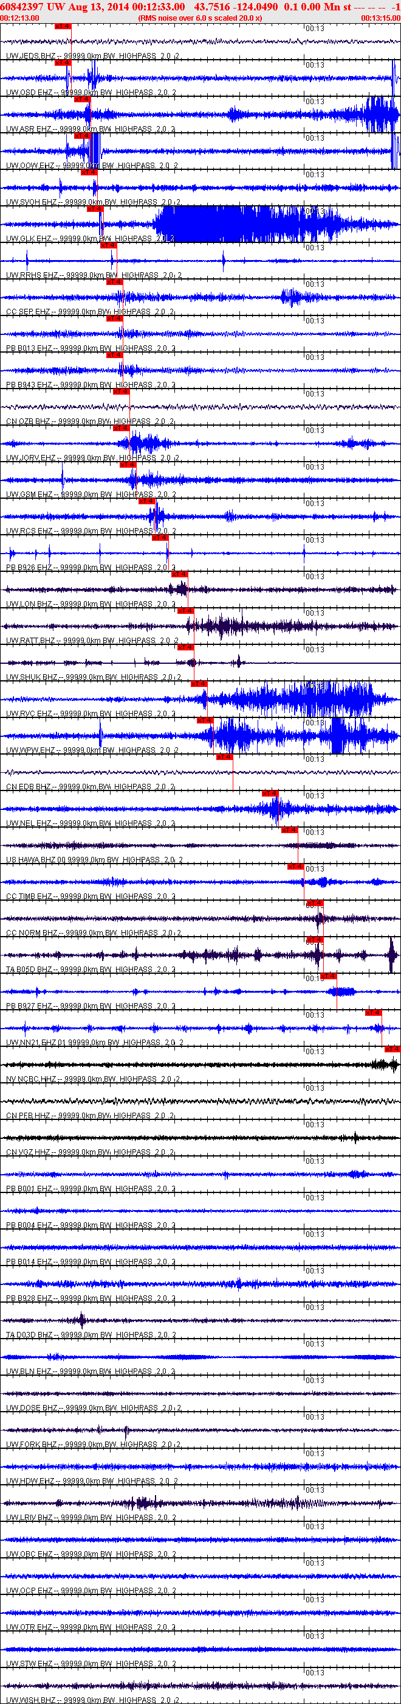
Task: Click the UW GLK EHZ station label
Action: pos(91,239)
